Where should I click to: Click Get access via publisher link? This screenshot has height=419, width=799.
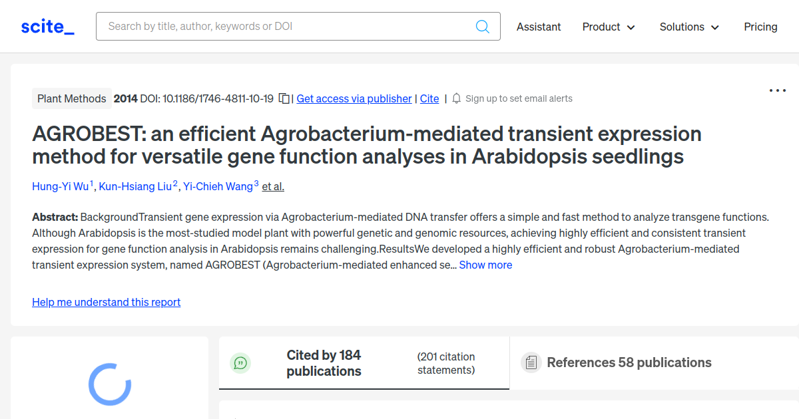coord(354,98)
